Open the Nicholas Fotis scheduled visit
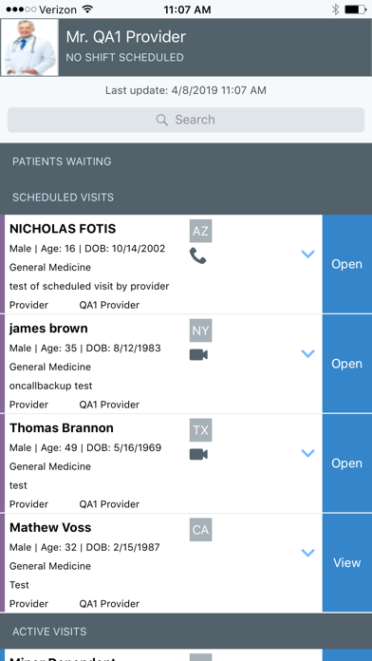Image resolution: width=372 pixels, height=661 pixels. (x=347, y=264)
